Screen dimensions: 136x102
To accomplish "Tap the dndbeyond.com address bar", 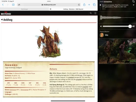I will tap(49, 5).
